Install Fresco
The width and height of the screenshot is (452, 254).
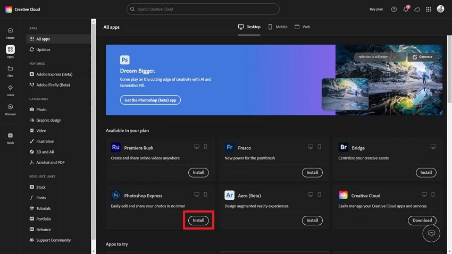click(x=312, y=173)
